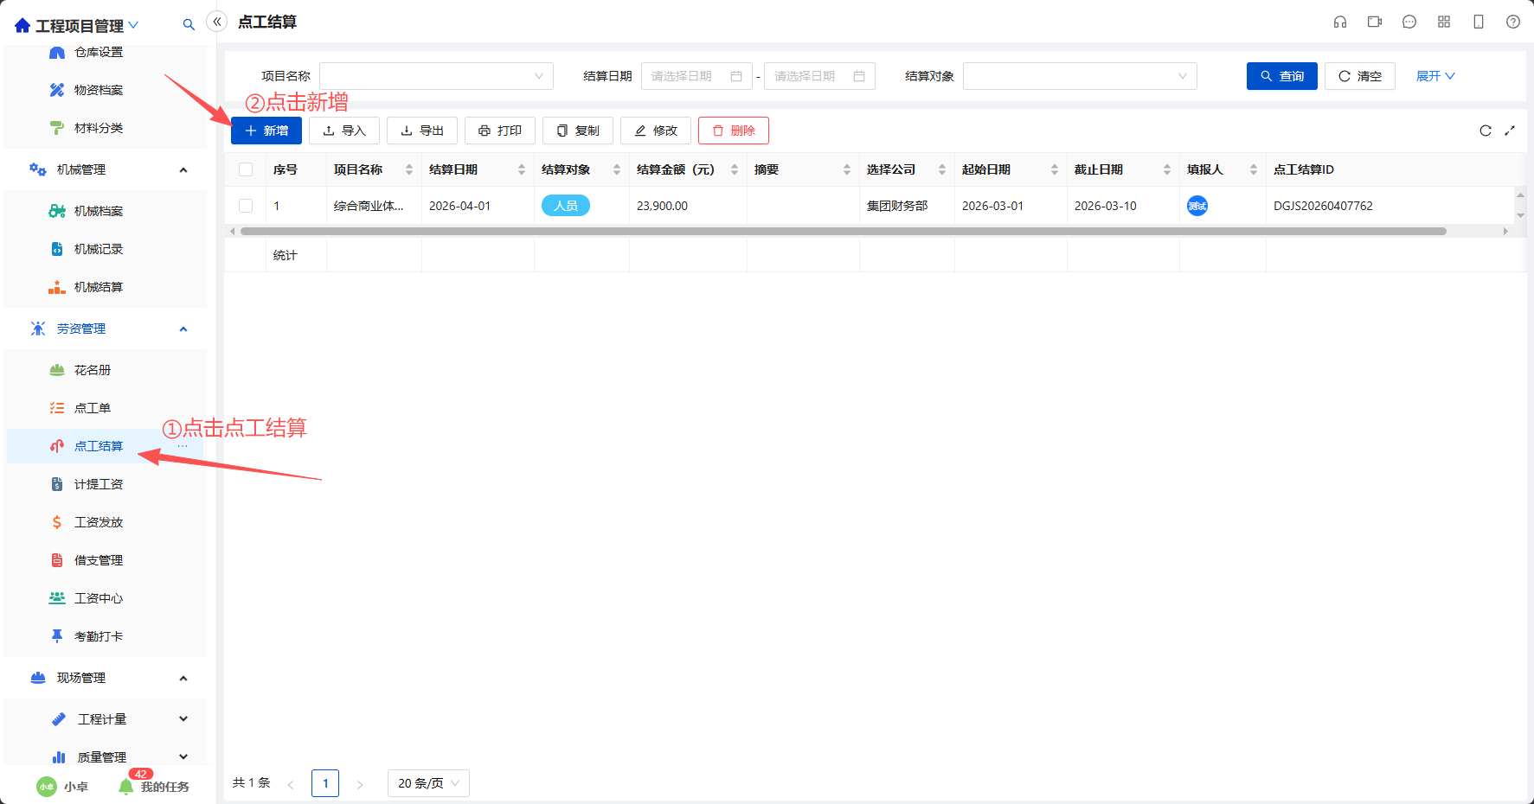Click the 复制 button

[578, 131]
